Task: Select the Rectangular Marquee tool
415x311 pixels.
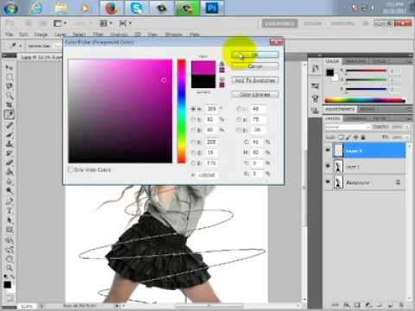Action: [x=10, y=77]
